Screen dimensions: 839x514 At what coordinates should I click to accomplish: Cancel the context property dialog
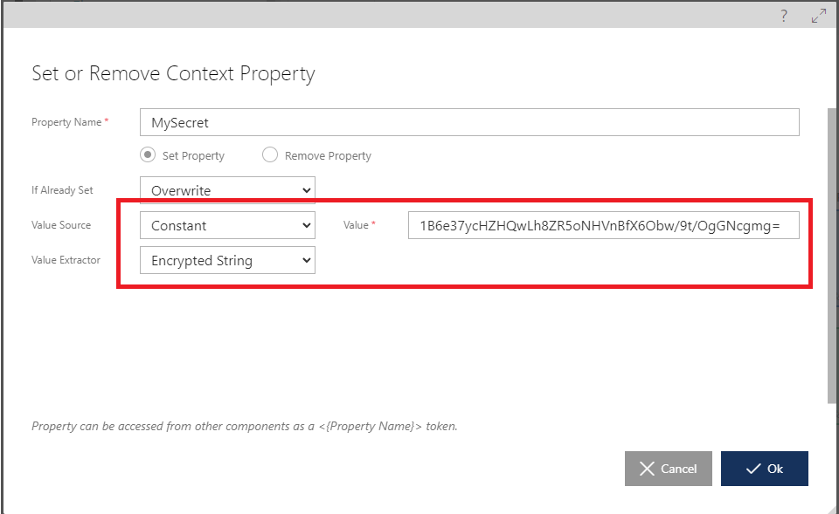tap(669, 469)
